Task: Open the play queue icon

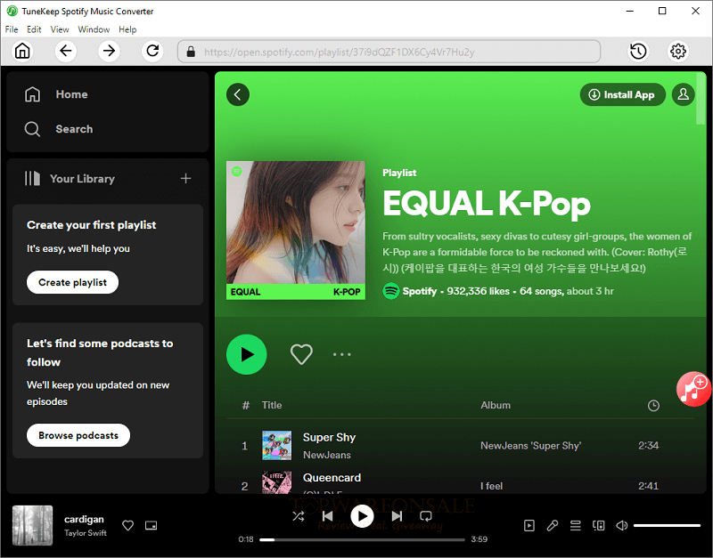Action: [x=575, y=525]
